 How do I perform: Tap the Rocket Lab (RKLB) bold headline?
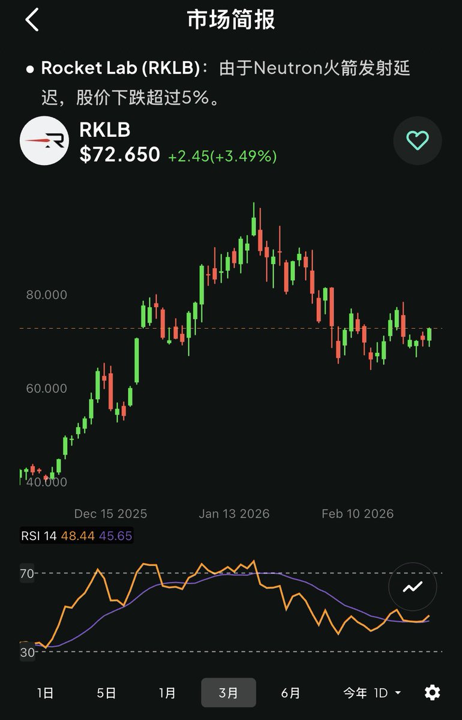point(120,68)
